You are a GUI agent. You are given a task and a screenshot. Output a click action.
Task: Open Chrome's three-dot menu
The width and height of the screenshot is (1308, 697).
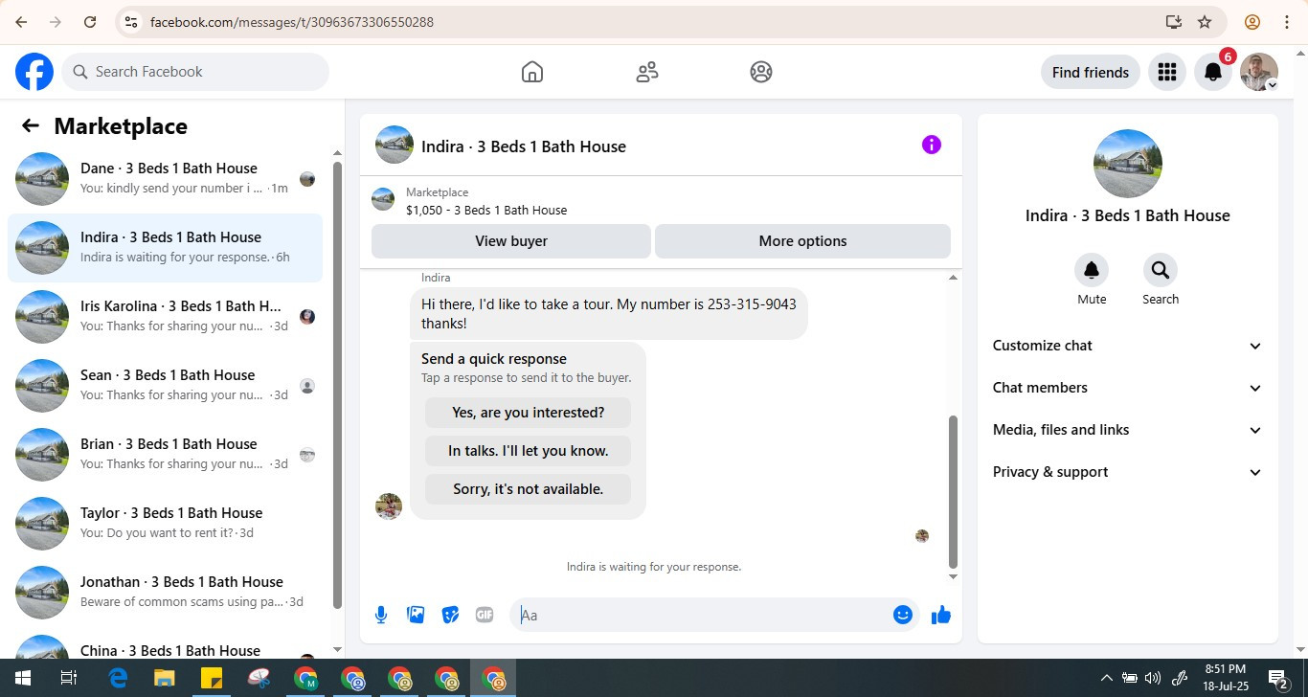1286,22
